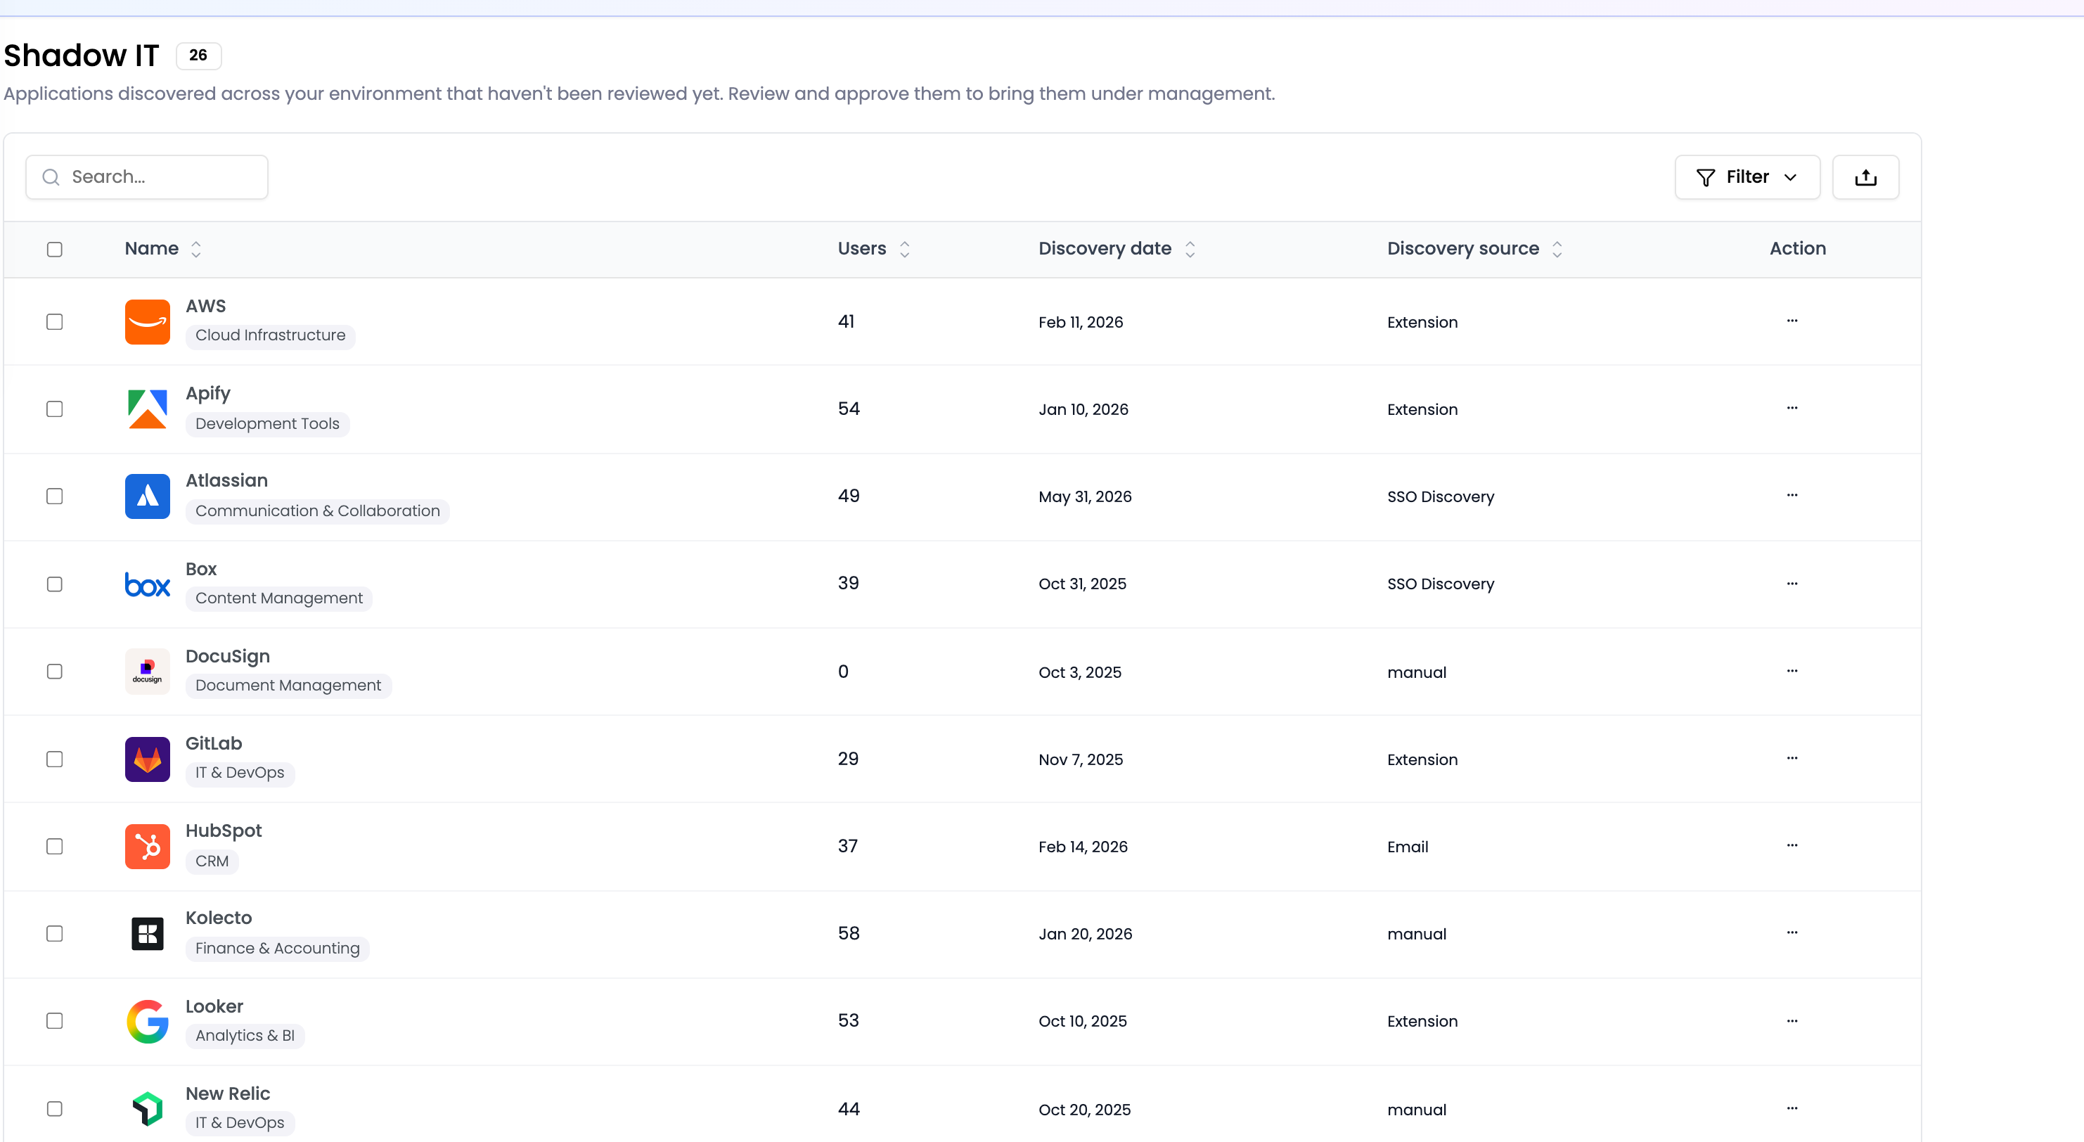This screenshot has width=2084, height=1142.
Task: Open the action menu for Looker row
Action: [1792, 1022]
